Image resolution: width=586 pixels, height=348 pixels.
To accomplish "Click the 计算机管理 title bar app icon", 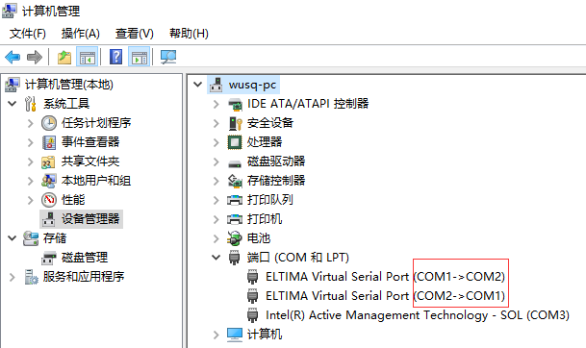I will 10,11.
